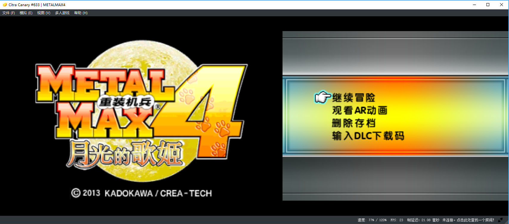Open the 文件 (F) menu
Image resolution: width=509 pixels, height=224 pixels.
pos(9,13)
